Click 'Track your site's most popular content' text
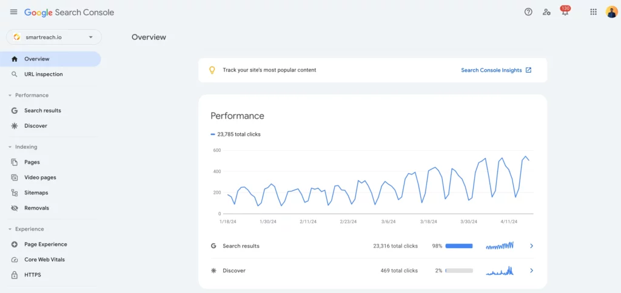 269,70
